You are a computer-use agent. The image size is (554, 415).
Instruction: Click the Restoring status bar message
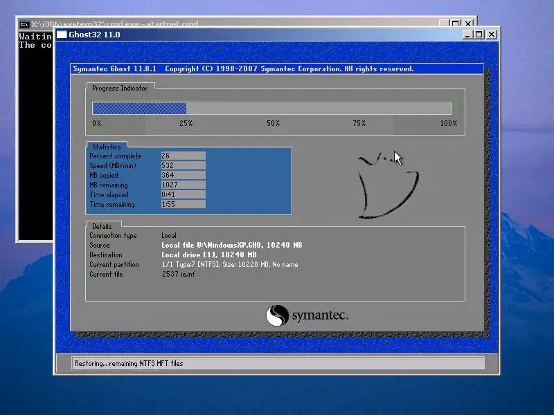(x=129, y=364)
